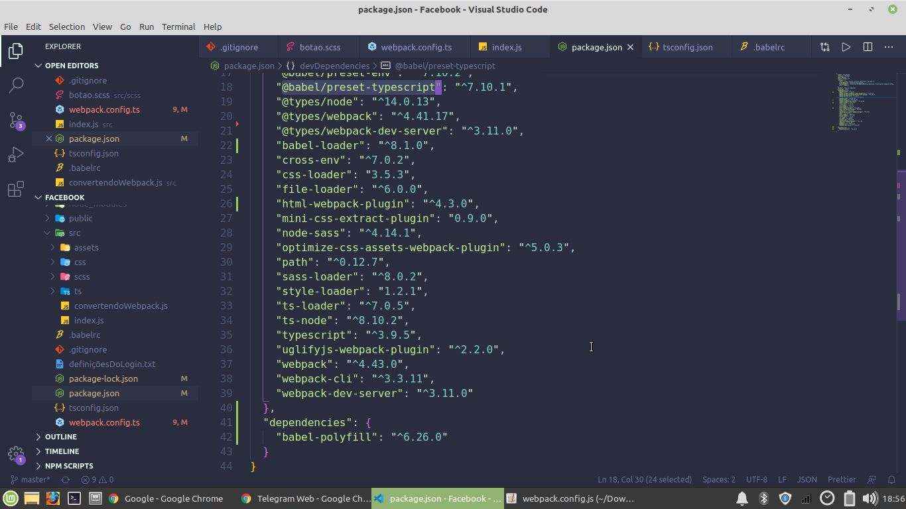Expand the css folder
The width and height of the screenshot is (906, 509).
tap(115, 262)
